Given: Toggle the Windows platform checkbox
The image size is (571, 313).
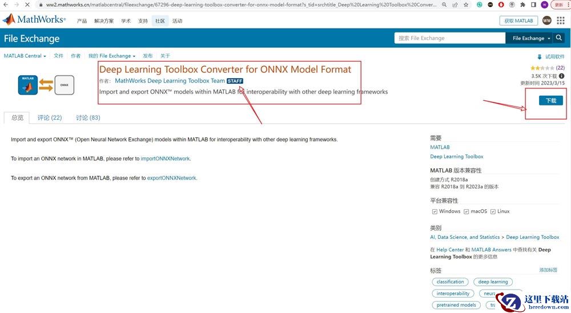Looking at the screenshot, I should pyautogui.click(x=435, y=212).
